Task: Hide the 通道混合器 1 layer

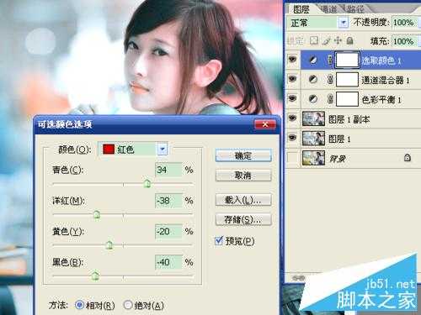Action: tap(292, 79)
